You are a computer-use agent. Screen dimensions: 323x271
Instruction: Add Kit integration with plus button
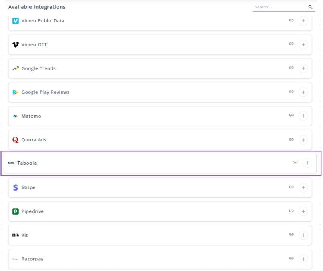click(x=303, y=235)
